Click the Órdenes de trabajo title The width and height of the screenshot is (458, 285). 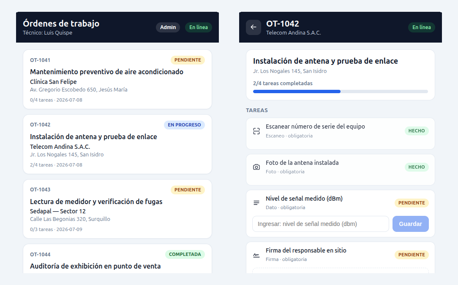[x=61, y=23]
